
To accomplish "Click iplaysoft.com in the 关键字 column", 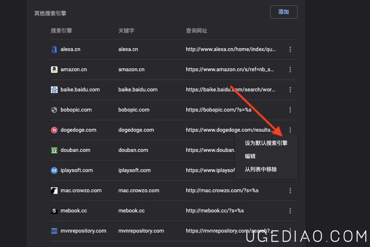I will tap(134, 170).
